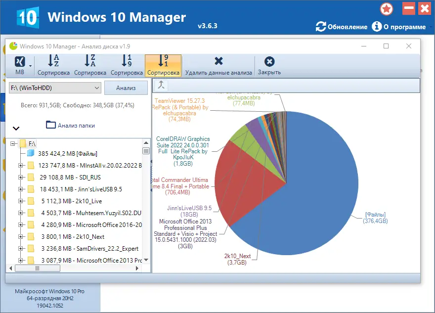Image resolution: width=435 pixels, height=313 pixels.
Task: Click Анализ папки folder link
Action: click(71, 125)
